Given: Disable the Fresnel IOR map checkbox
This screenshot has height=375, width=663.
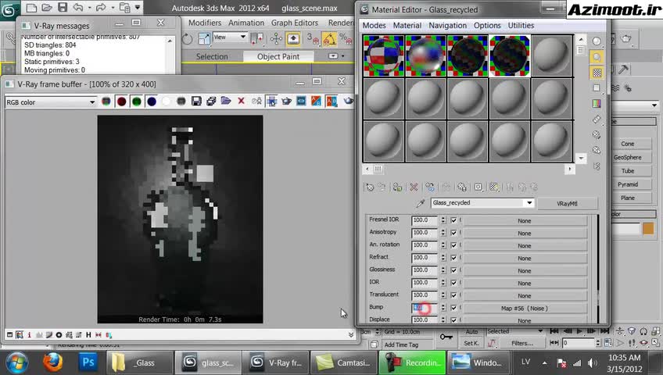Looking at the screenshot, I should coord(453,220).
